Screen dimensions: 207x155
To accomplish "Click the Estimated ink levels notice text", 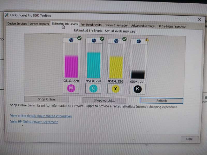I will pyautogui.click(x=105, y=31).
